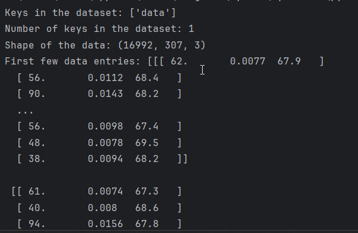Click the 'First few data entries:' label
This screenshot has width=358, height=233.
click(x=72, y=62)
